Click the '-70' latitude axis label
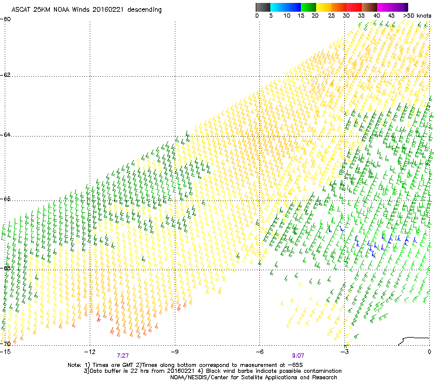 click(x=5, y=344)
